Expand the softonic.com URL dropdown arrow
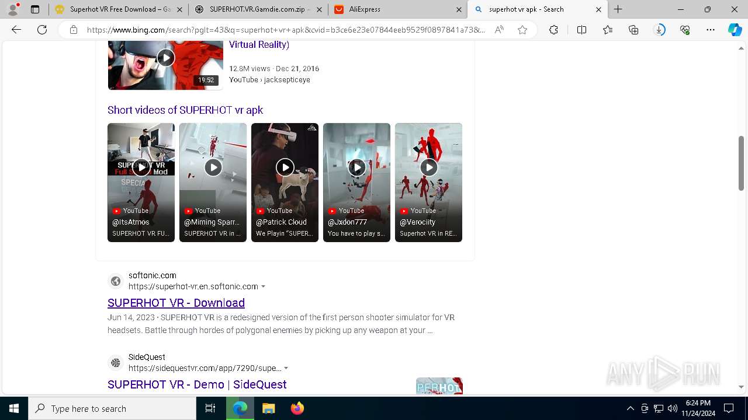This screenshot has width=748, height=420. [263, 286]
